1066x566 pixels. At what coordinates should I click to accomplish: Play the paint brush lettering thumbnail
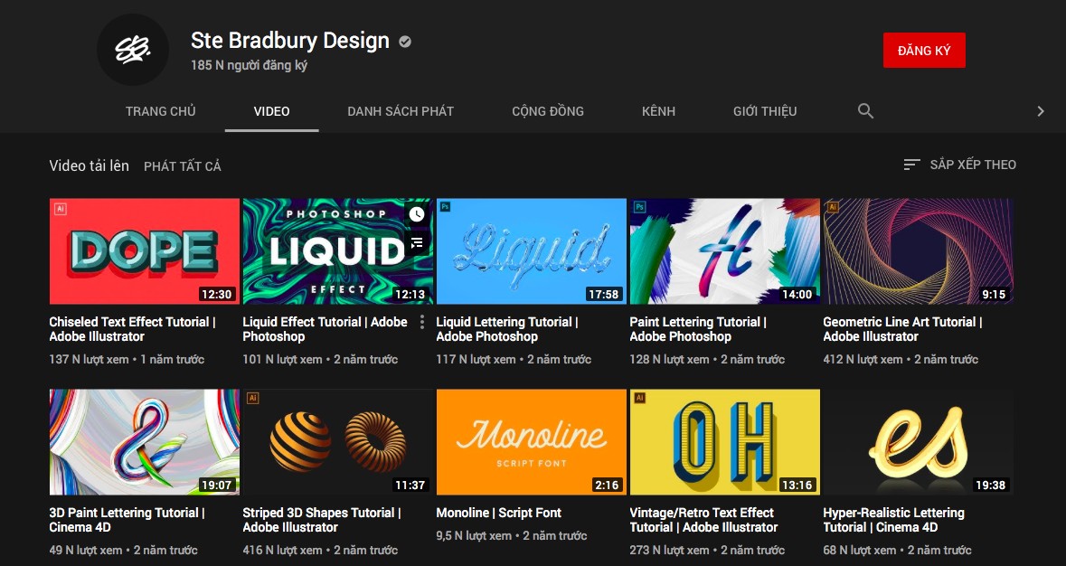[725, 251]
